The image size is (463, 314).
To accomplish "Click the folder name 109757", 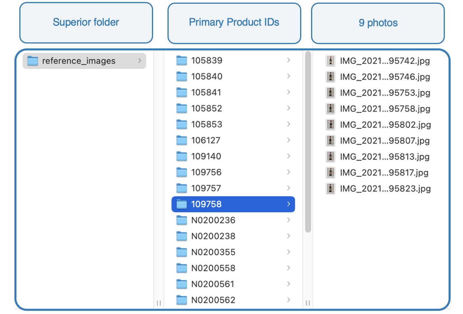I will point(206,188).
